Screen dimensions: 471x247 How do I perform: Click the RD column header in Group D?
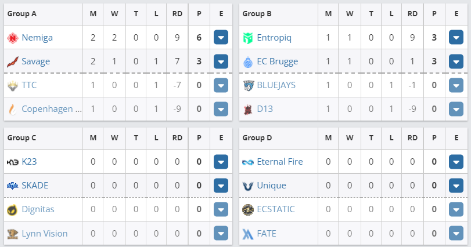click(413, 137)
